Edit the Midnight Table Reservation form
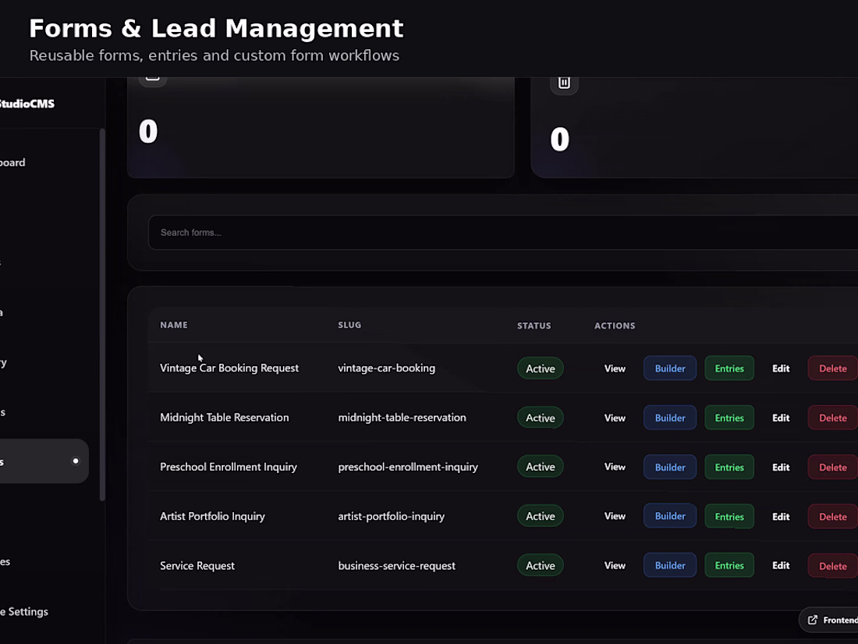 (x=781, y=418)
